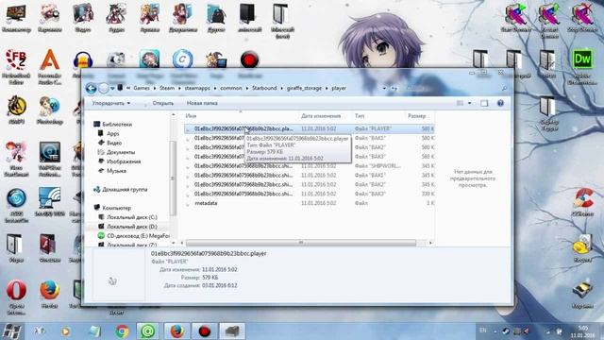Sort files by the Имя column

191,115
